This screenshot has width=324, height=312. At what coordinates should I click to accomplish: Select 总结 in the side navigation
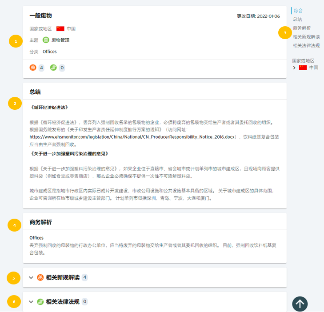tap(297, 19)
